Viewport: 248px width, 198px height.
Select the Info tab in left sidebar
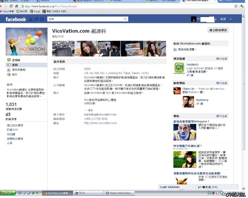coord(26,65)
